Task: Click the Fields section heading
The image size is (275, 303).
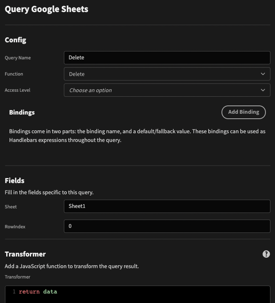Action: [15, 181]
